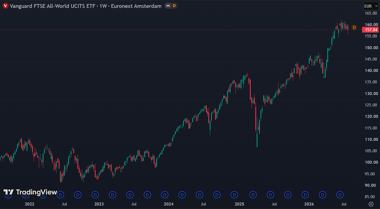The image size is (380, 209).
Task: Click the 120.00 price axis label
Action: click(372, 116)
